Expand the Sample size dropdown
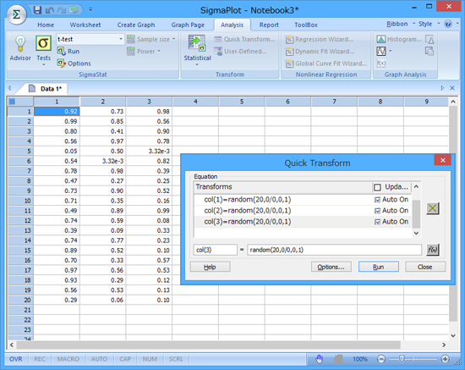Screen dimensions: 465x370 174,39
